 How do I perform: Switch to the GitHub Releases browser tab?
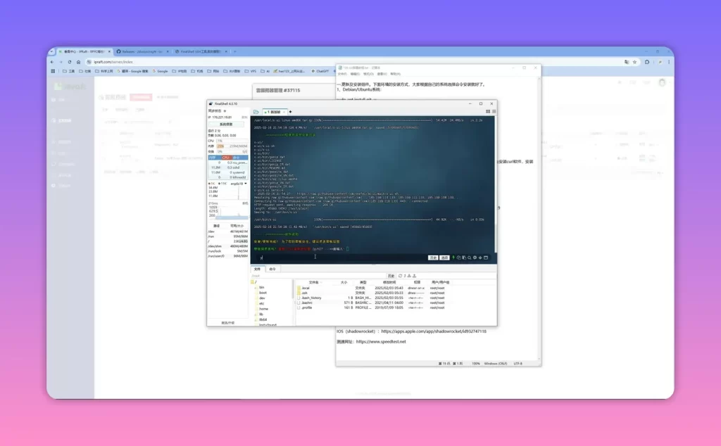tap(140, 51)
